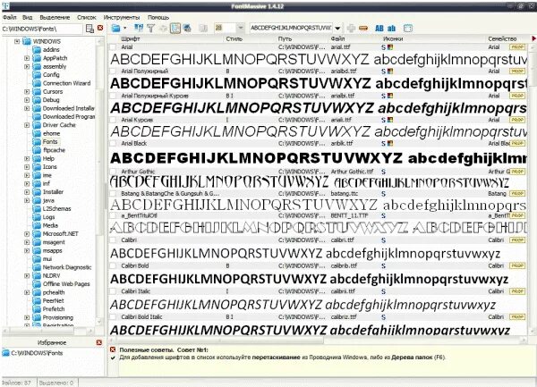The height and width of the screenshot is (387, 537).
Task: Click the red clear icon next to the path field
Action: (100, 28)
